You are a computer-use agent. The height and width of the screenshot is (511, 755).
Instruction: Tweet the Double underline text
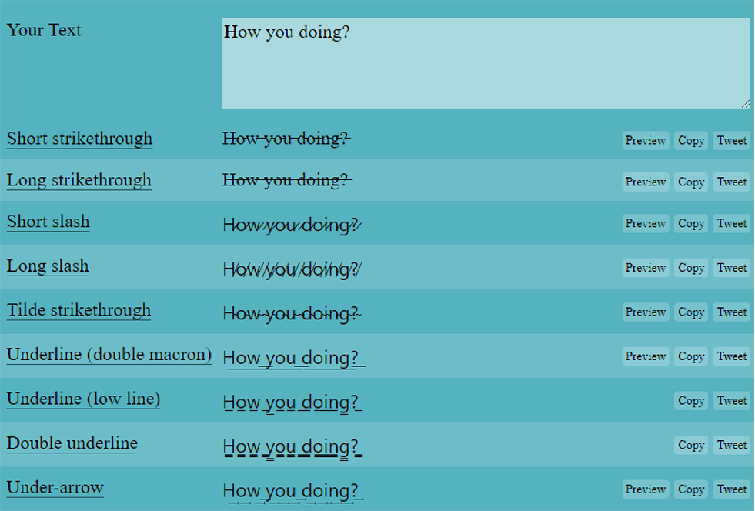tap(732, 445)
